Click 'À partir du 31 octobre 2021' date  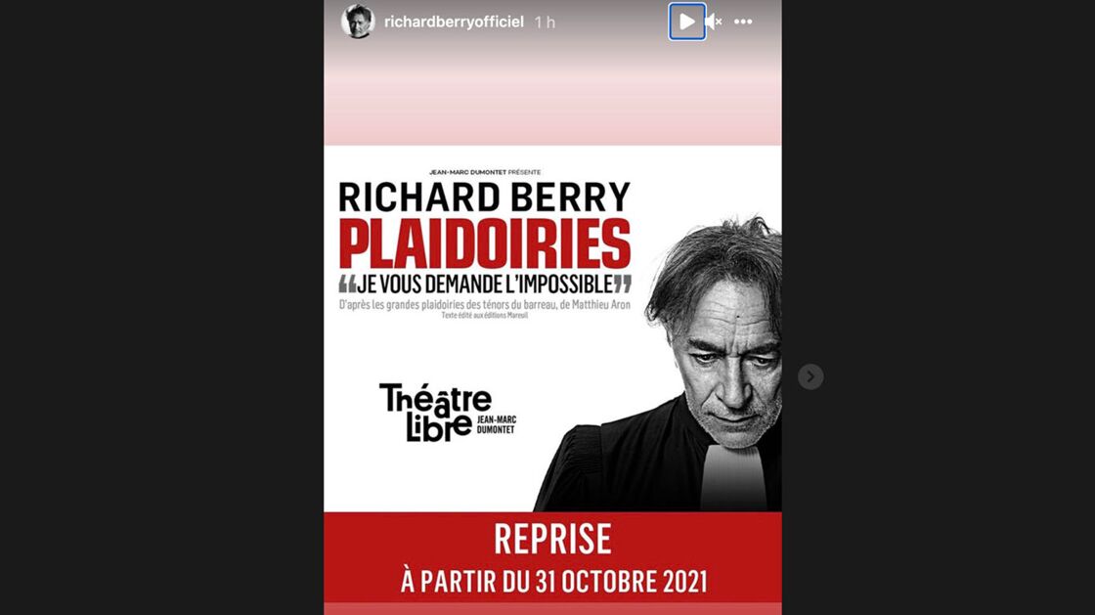click(x=553, y=582)
